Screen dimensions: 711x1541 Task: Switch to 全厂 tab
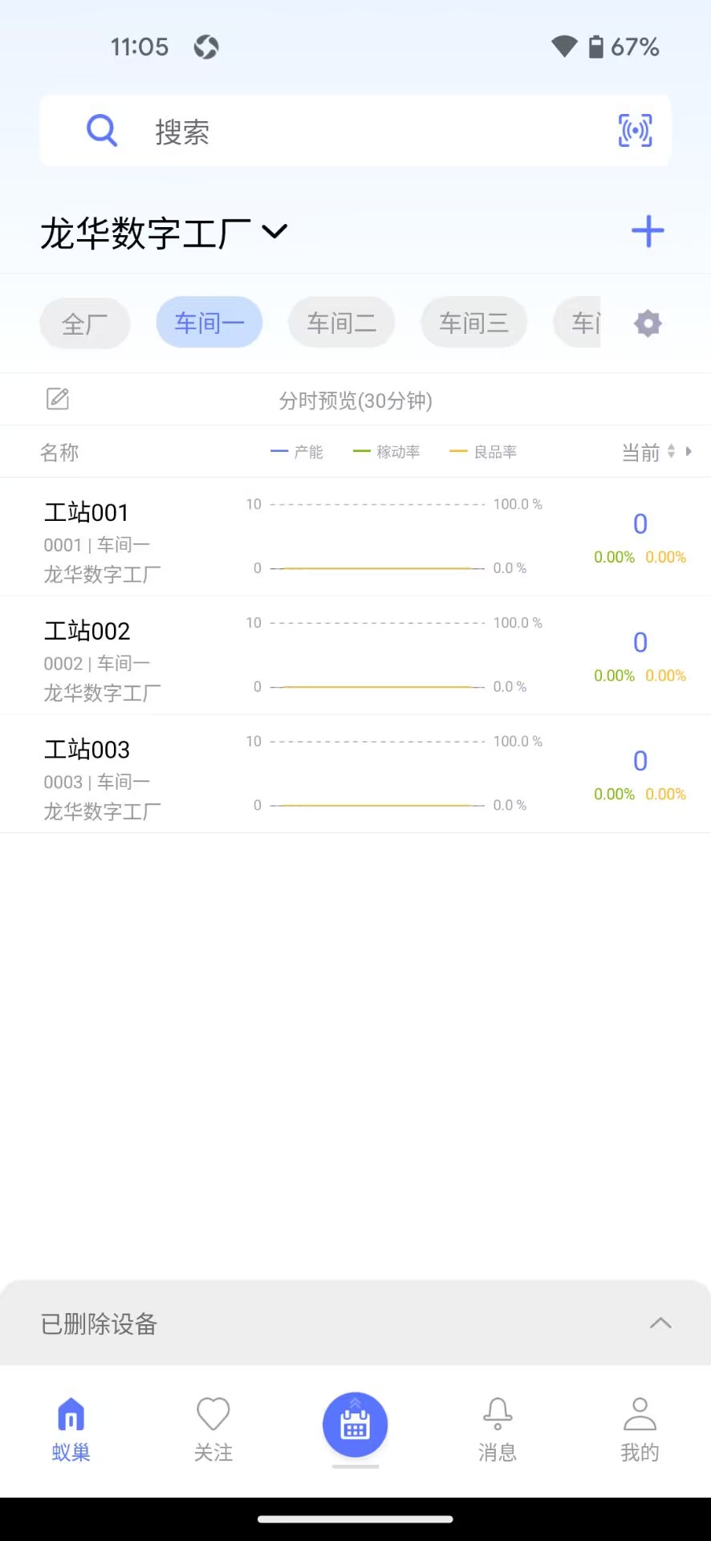[84, 323]
